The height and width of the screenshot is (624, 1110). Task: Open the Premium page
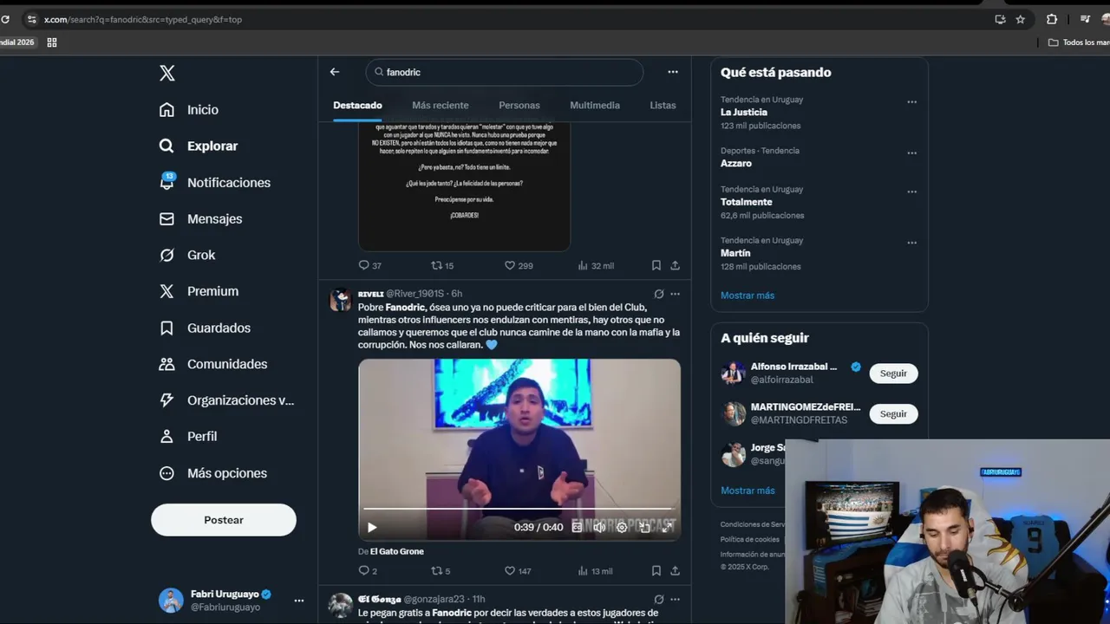pyautogui.click(x=198, y=292)
